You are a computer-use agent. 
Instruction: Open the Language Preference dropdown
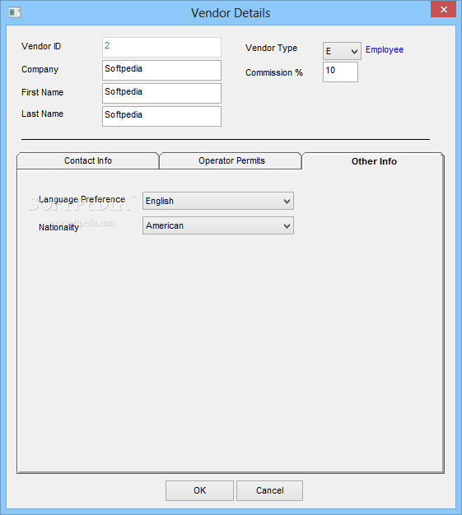[x=218, y=201]
